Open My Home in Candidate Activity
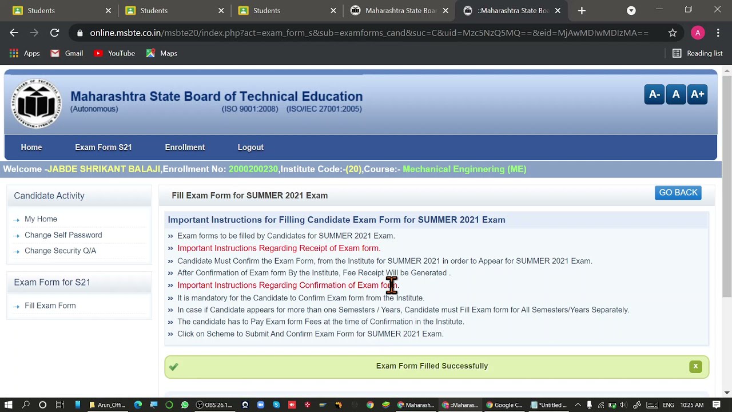The width and height of the screenshot is (732, 412). coord(41,219)
